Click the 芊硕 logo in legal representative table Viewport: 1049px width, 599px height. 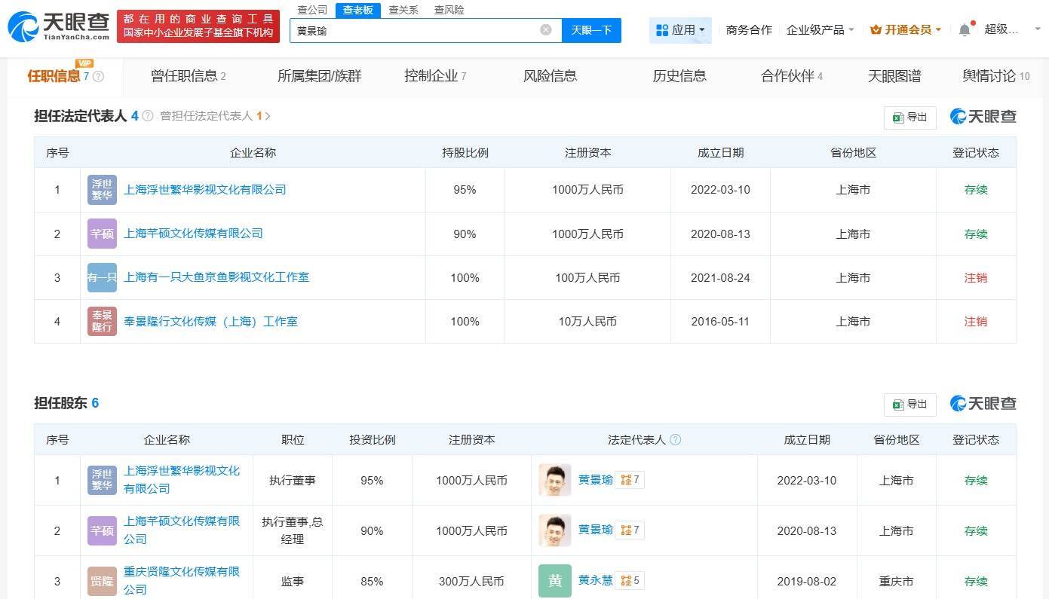102,234
